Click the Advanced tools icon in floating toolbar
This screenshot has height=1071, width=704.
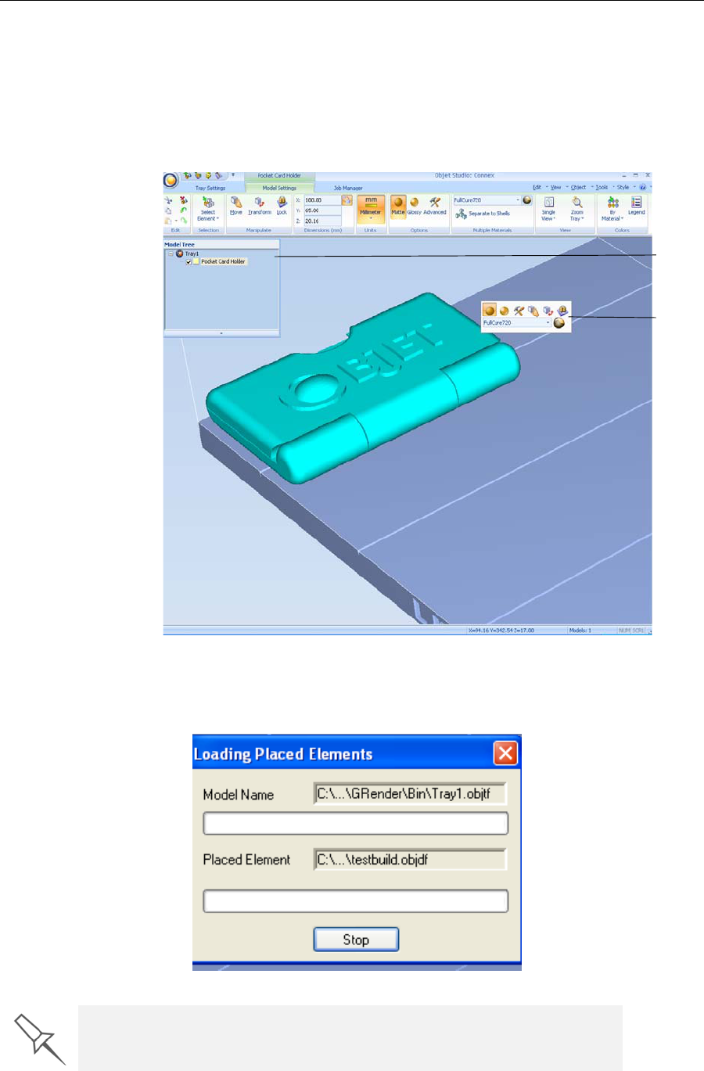click(x=519, y=311)
